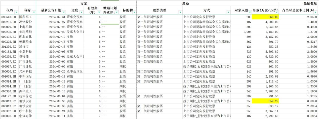319x119 pixels.
Task: Expand the 最新公告日期 filter arrow
Action: tap(64, 12)
